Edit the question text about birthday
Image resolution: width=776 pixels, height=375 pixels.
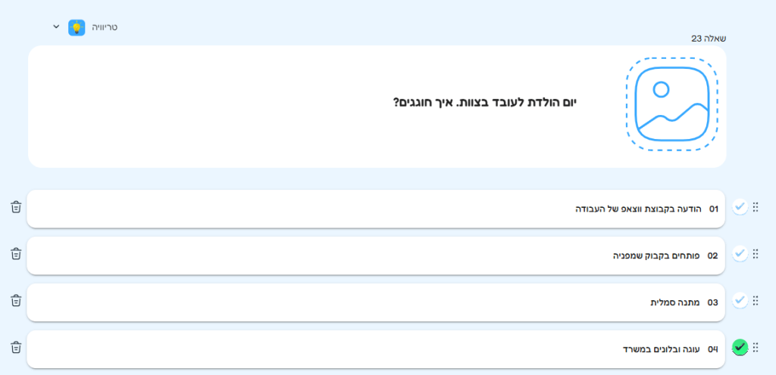[485, 103]
